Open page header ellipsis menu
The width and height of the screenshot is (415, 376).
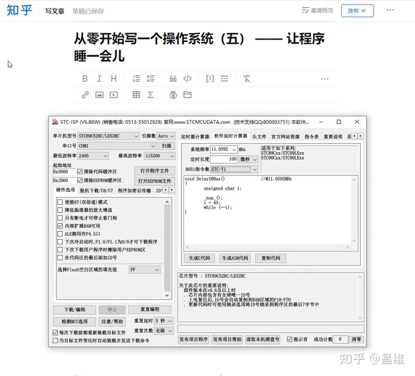[390, 10]
